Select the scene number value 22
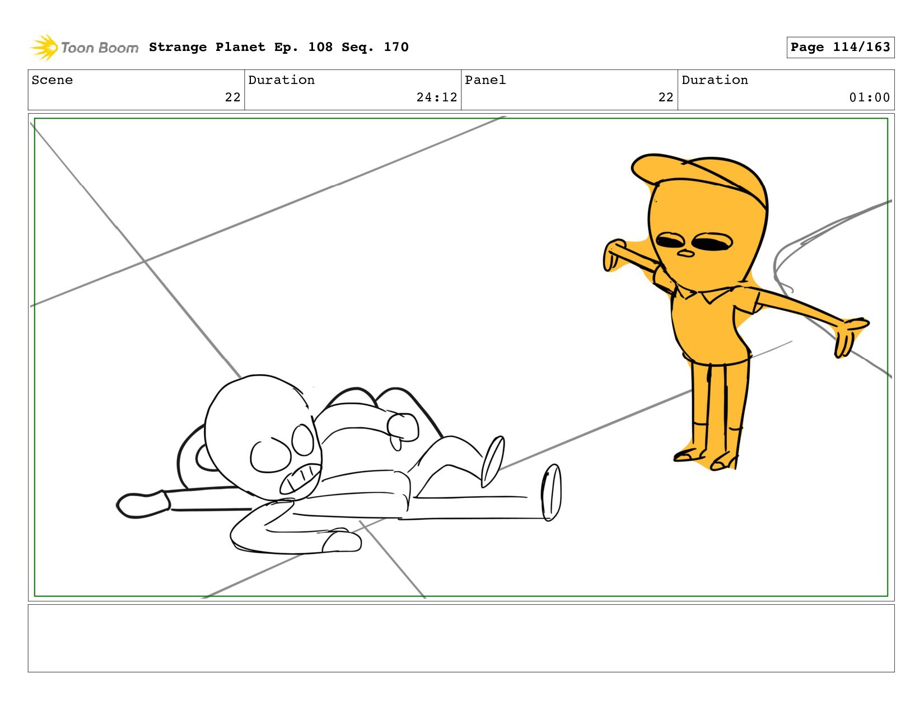This screenshot has width=924, height=714. (x=232, y=97)
